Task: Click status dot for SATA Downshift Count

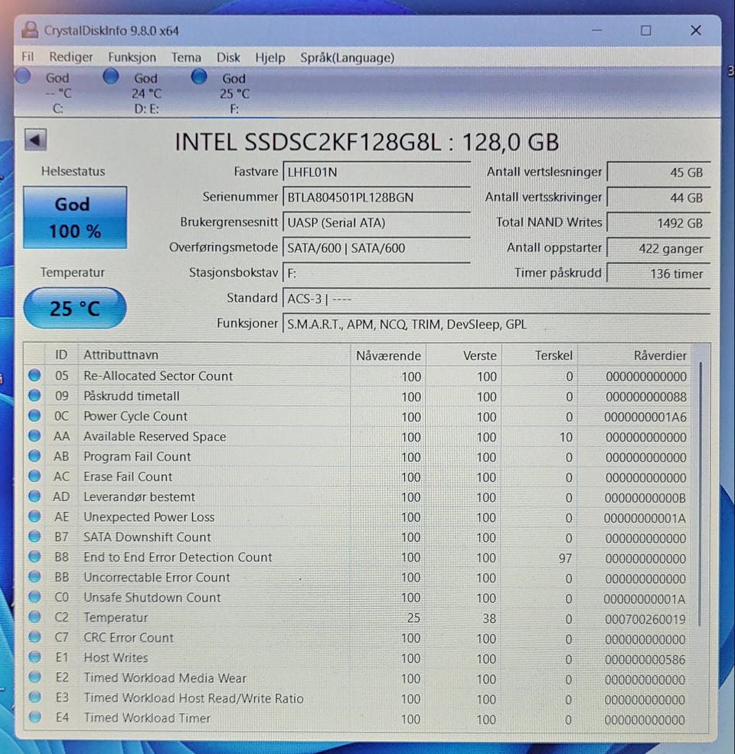Action: pos(34,536)
